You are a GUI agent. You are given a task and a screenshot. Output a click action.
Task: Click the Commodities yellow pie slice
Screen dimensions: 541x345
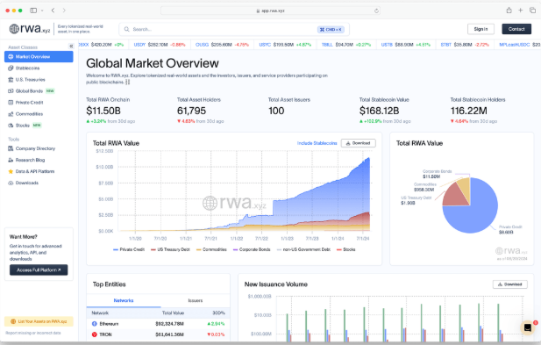pos(465,187)
